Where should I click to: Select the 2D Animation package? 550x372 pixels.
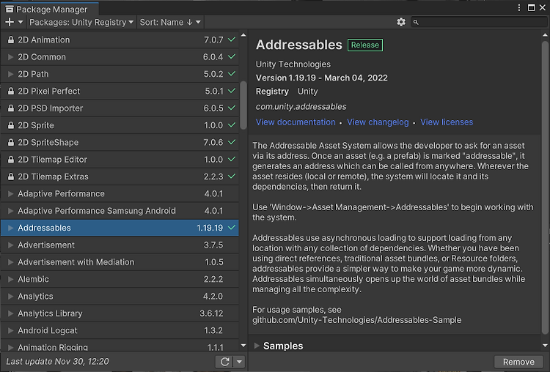pyautogui.click(x=120, y=40)
